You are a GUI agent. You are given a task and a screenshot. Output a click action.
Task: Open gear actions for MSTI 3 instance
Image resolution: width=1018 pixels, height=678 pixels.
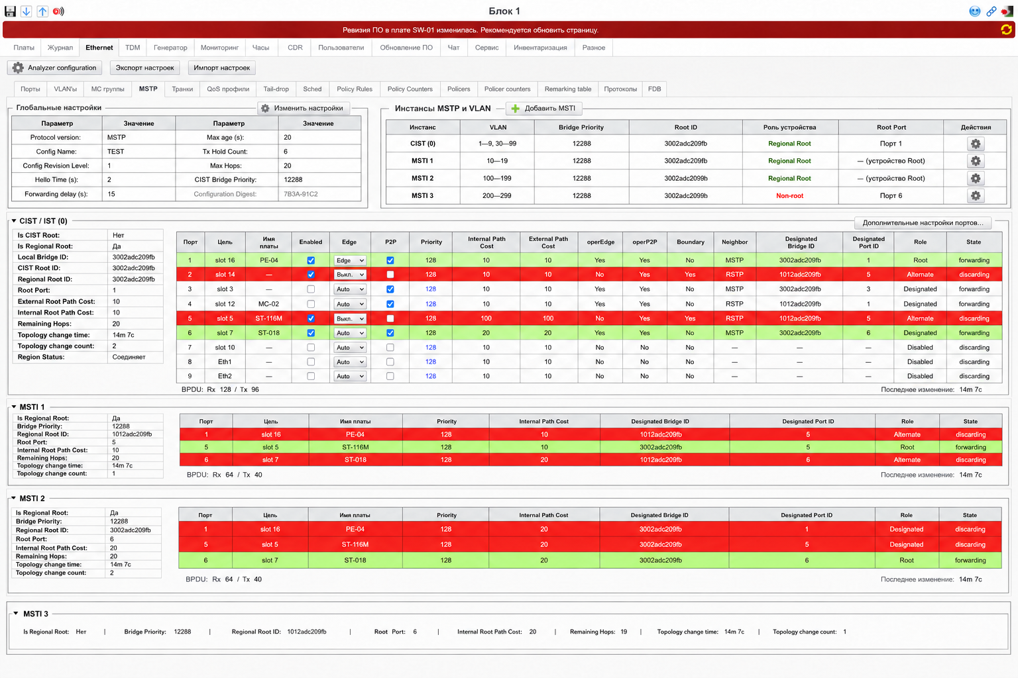976,195
